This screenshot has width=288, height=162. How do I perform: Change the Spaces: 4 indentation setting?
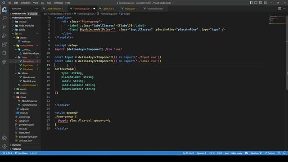pos(201,153)
